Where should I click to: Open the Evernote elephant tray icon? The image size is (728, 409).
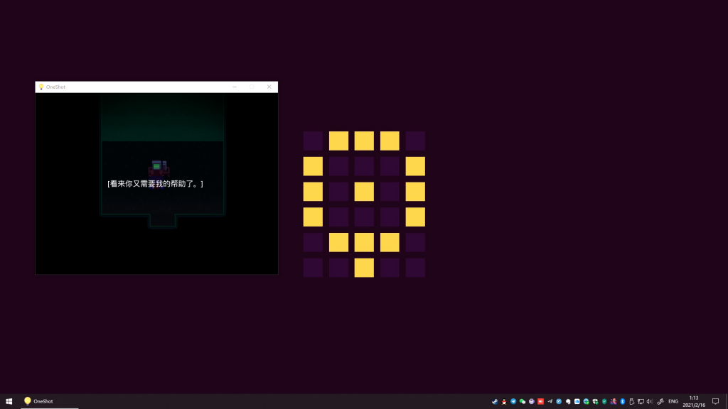pos(568,402)
